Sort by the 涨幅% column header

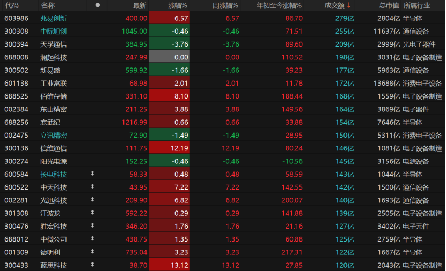pyautogui.click(x=178, y=5)
